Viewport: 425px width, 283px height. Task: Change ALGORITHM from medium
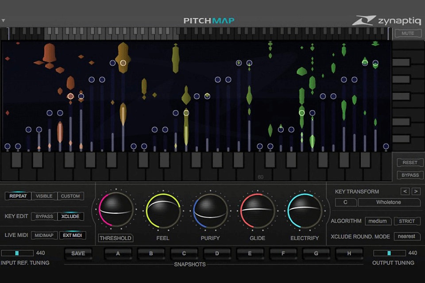click(378, 221)
